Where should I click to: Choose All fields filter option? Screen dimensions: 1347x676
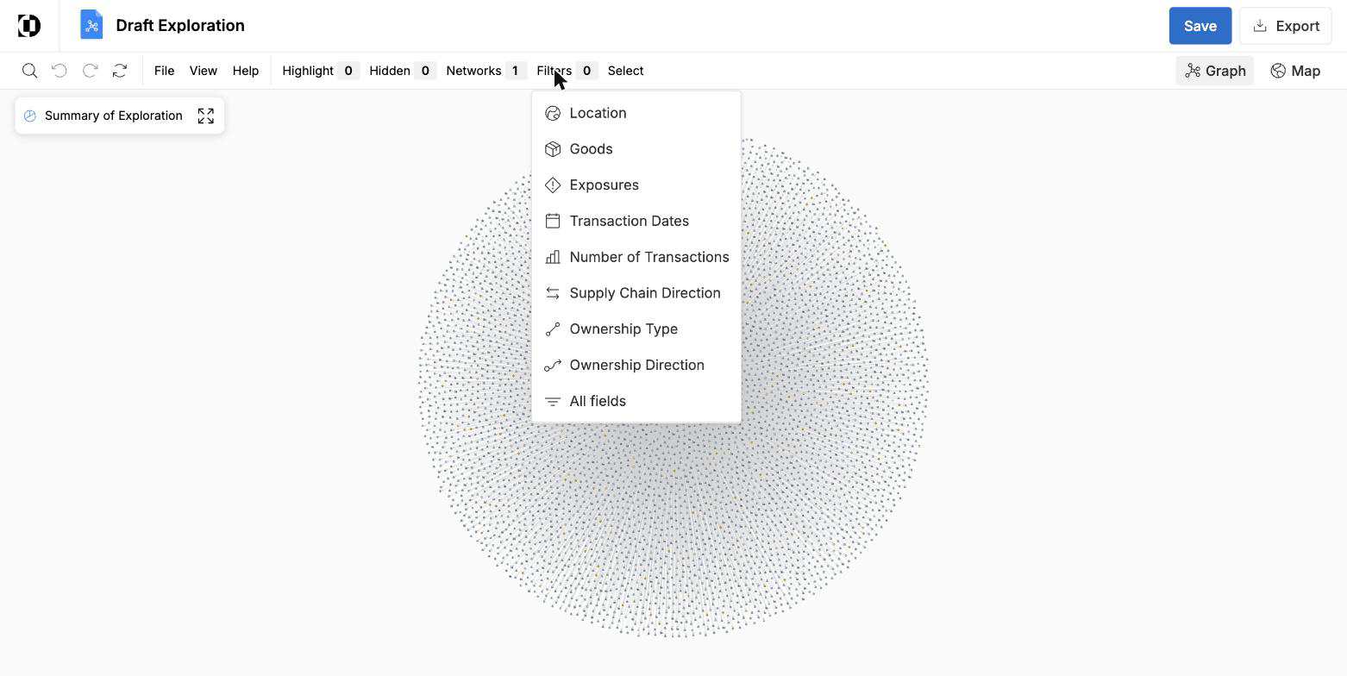click(636, 401)
